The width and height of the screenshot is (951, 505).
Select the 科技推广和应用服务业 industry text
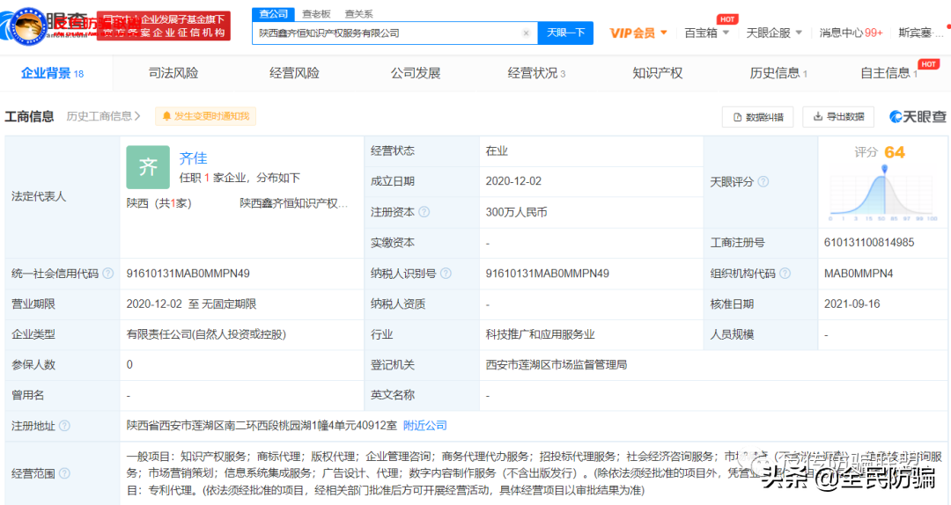coord(540,334)
